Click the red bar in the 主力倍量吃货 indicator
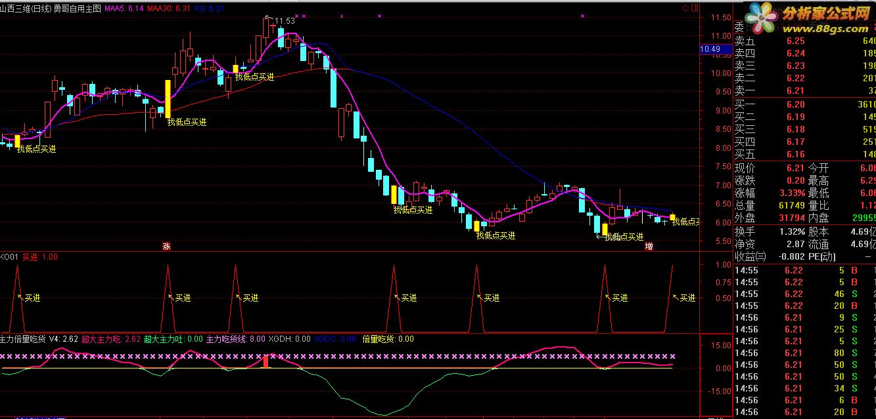Image resolution: width=876 pixels, height=419 pixels. pyautogui.click(x=265, y=361)
